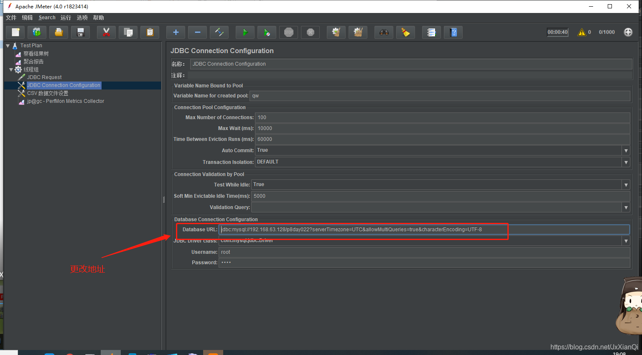Viewport: 642px width, 355px height.
Task: Save the test plan with disk icon
Action: click(x=81, y=32)
